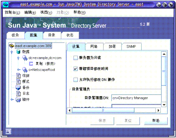Click the dc=example,dc=com suffix icon
Viewport: 176px width, 138px height.
point(25,58)
